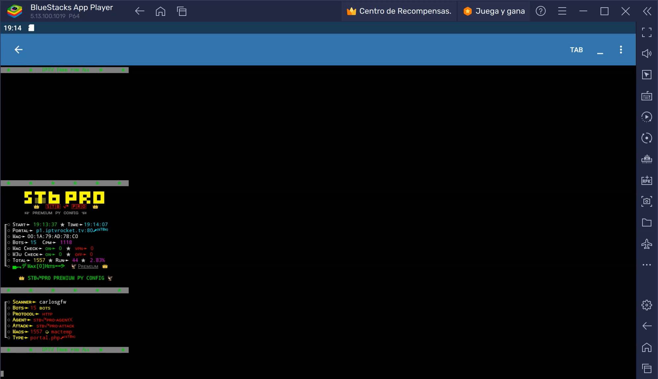Click the macro recorder play icon
This screenshot has height=379, width=658.
pos(646,117)
